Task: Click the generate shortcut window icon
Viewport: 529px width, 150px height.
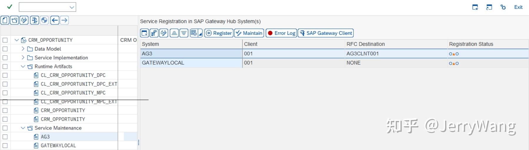Action: point(489,7)
